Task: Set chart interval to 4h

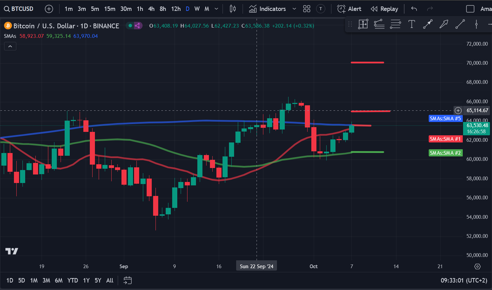Action: [x=151, y=9]
